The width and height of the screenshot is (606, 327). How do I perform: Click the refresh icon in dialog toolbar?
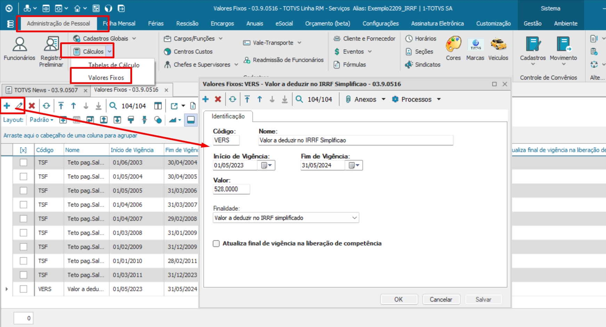pos(233,99)
